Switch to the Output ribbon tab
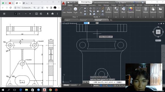165x92 pixels. coord(113,5)
